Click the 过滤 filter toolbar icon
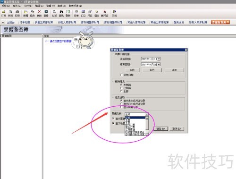 tap(54, 12)
